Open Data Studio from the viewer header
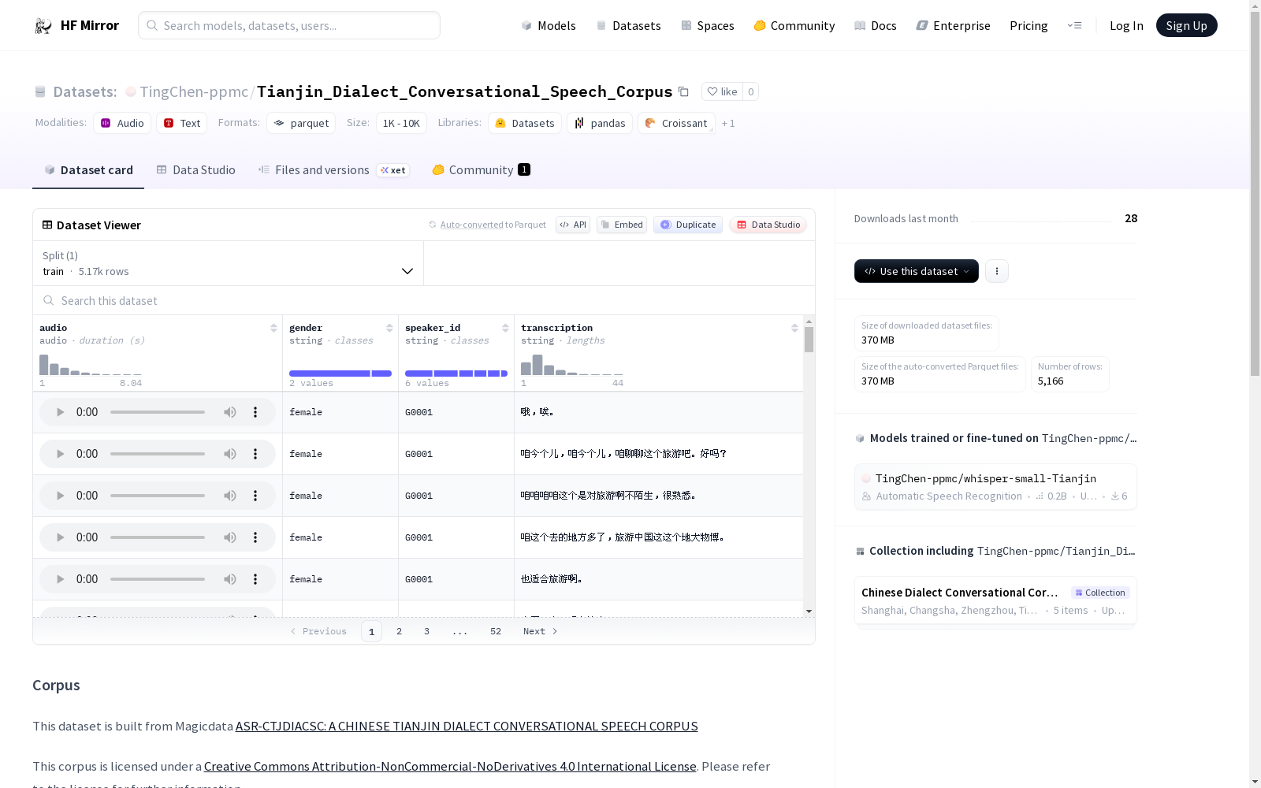1261x788 pixels. tap(768, 225)
